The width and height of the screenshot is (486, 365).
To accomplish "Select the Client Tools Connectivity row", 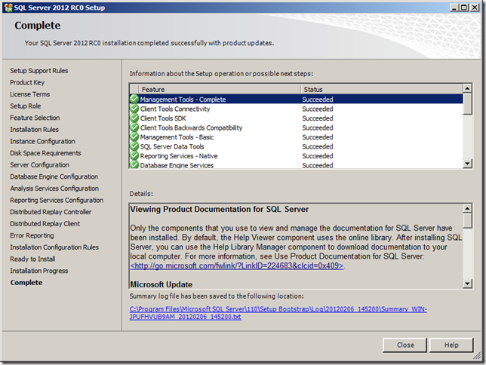I will [297, 109].
